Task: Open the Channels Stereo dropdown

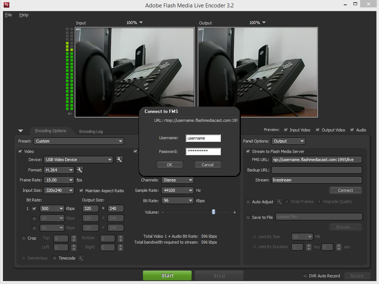Action: [178, 180]
